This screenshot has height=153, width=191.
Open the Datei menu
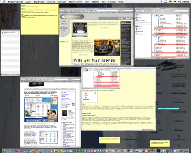point(28,2)
